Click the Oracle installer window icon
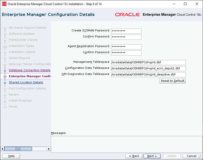The height and width of the screenshot is (160, 203). 4,4
